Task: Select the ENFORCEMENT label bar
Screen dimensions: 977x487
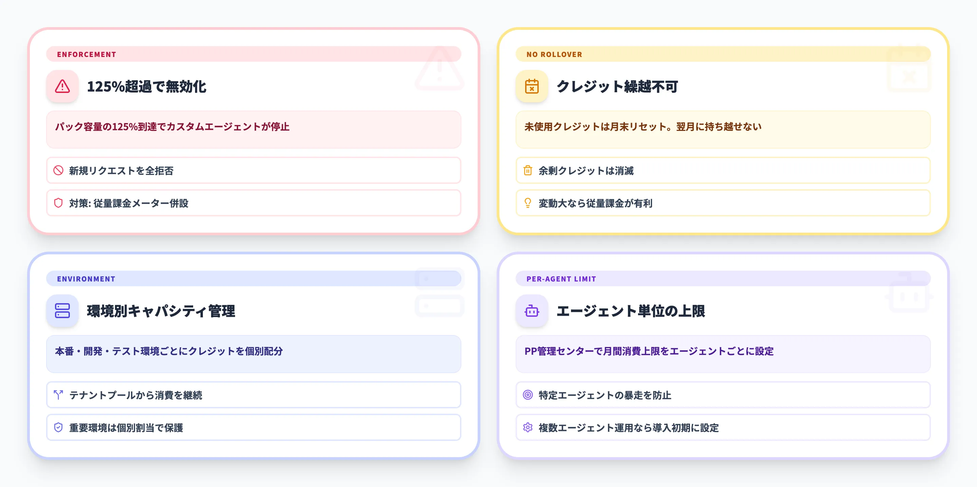Action: [253, 54]
